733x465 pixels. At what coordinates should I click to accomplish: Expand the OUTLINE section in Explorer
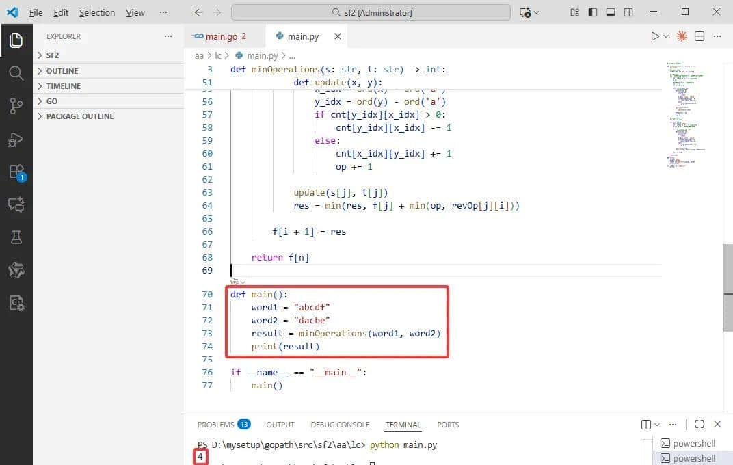tap(62, 71)
